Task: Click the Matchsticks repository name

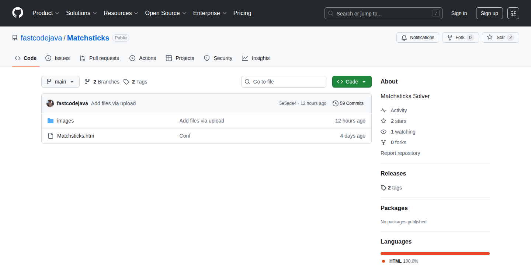Action: pos(88,38)
